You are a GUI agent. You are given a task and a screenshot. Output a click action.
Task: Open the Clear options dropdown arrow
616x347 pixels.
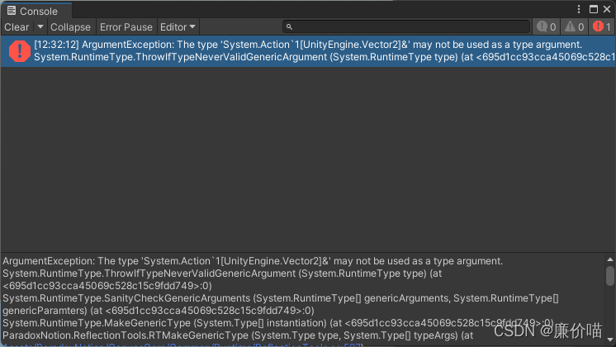click(x=40, y=27)
